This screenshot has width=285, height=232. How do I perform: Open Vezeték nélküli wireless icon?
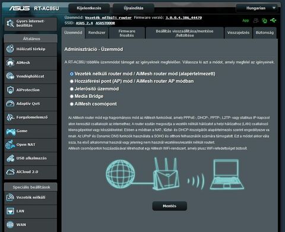coord(10,197)
